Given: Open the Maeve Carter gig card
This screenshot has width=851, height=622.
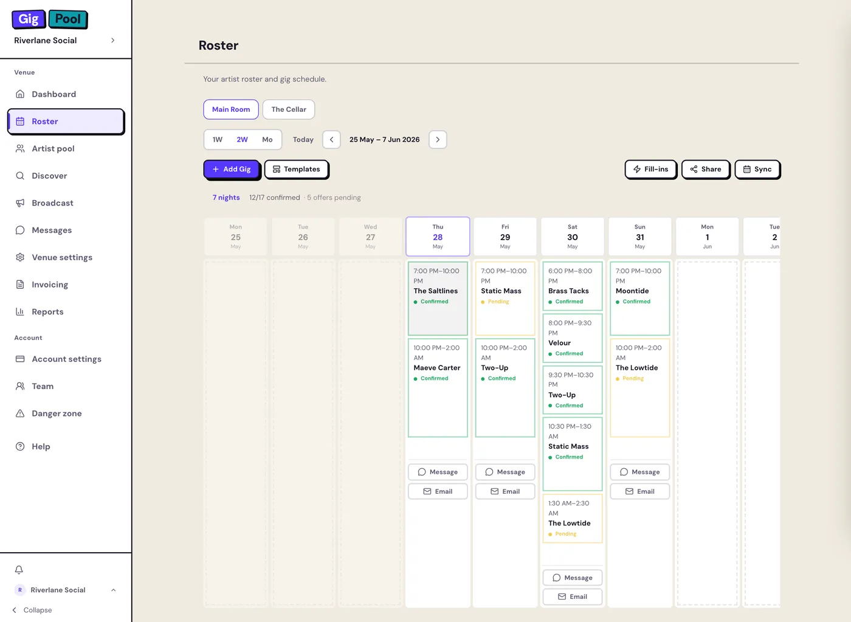Looking at the screenshot, I should coord(438,387).
